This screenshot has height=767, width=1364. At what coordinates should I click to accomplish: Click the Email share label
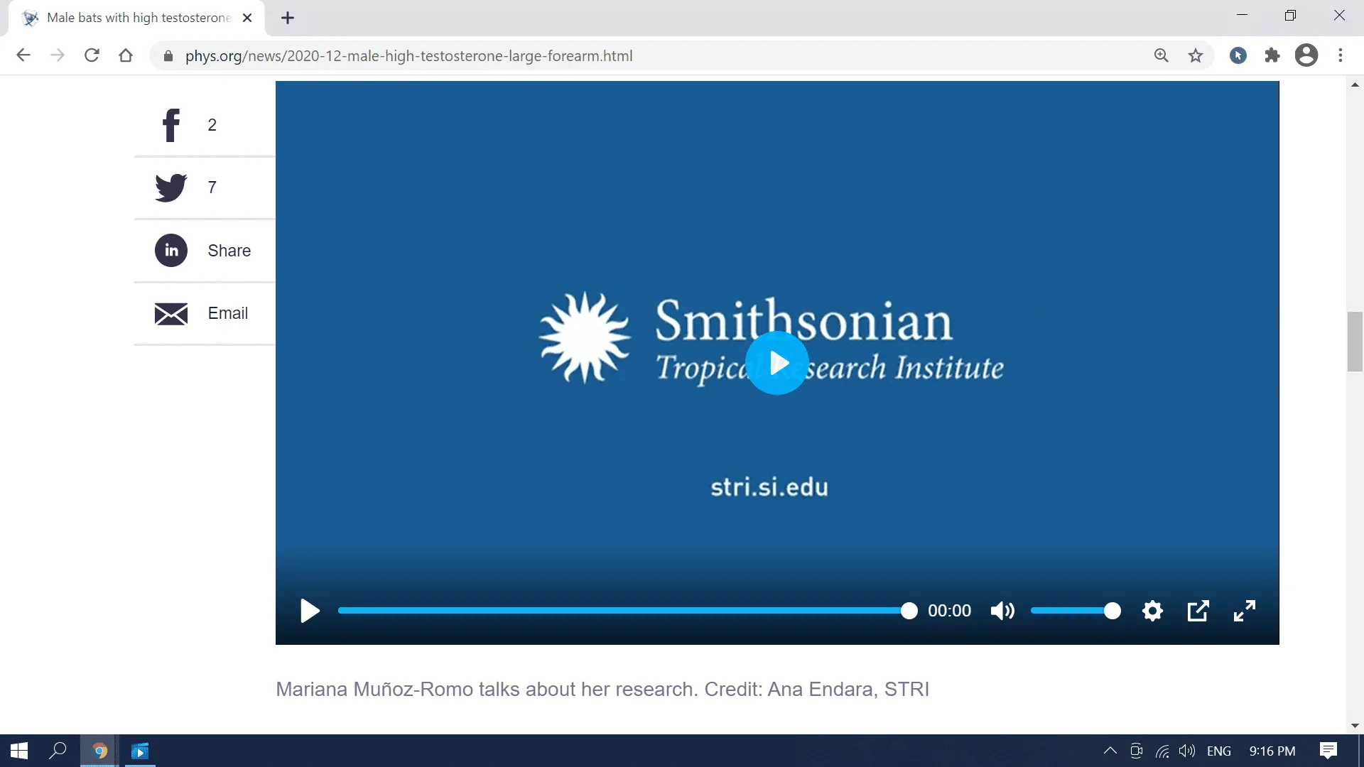[x=228, y=313]
